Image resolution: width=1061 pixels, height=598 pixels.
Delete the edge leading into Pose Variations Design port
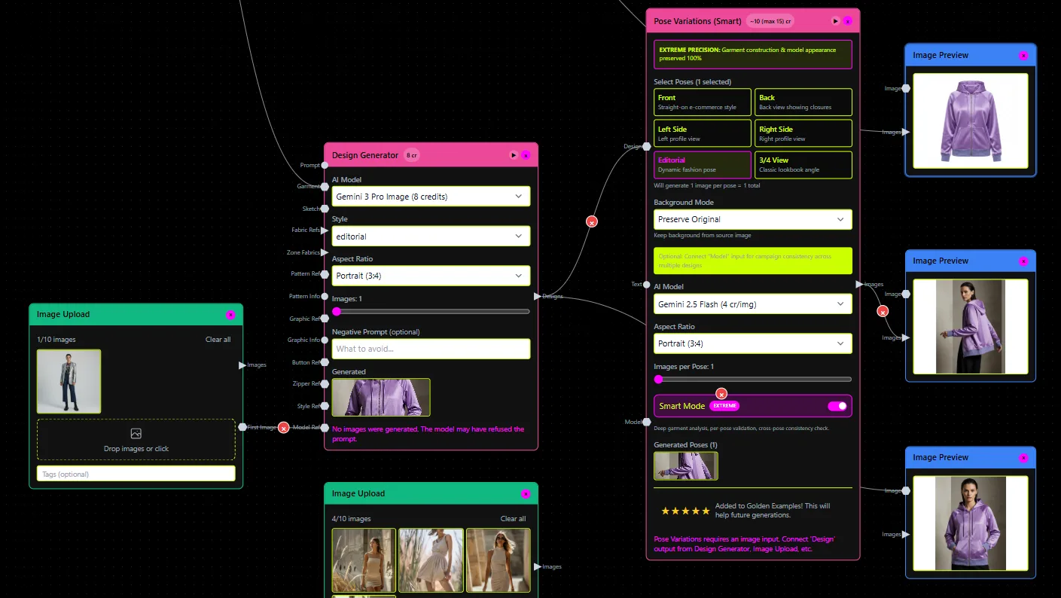(592, 221)
